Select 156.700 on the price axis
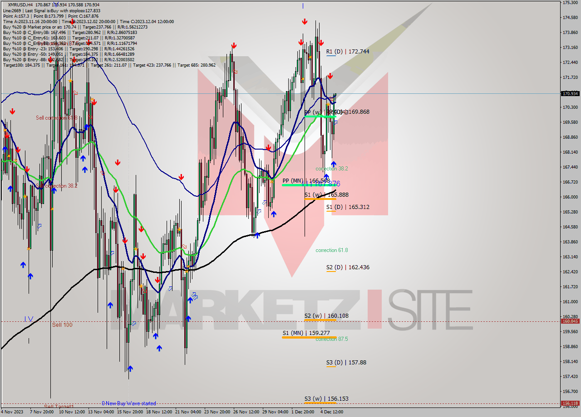The image size is (581, 417). click(x=570, y=392)
